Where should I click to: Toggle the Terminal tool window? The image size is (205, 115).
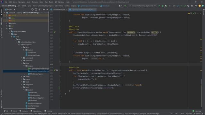coord(48,111)
